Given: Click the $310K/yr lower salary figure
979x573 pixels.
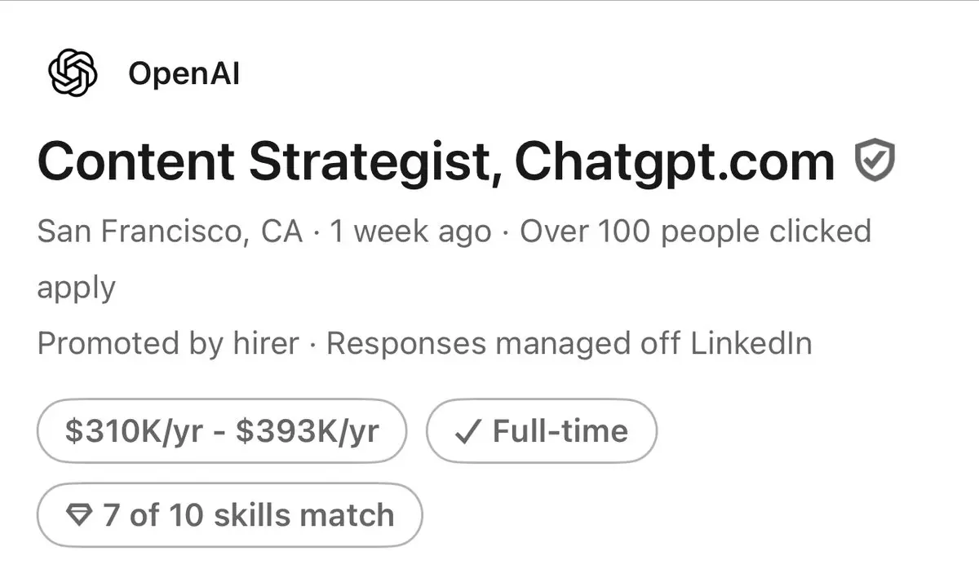Looking at the screenshot, I should tap(134, 431).
